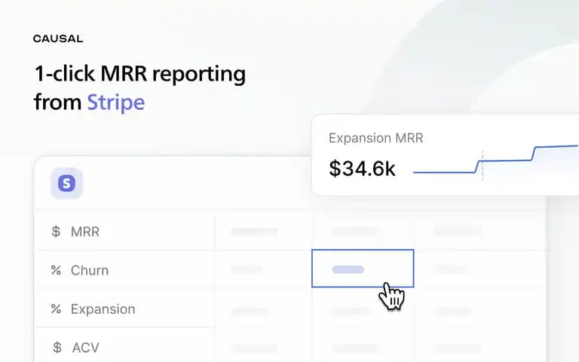
Task: Click the $34.6k expansion value
Action: pos(362,169)
